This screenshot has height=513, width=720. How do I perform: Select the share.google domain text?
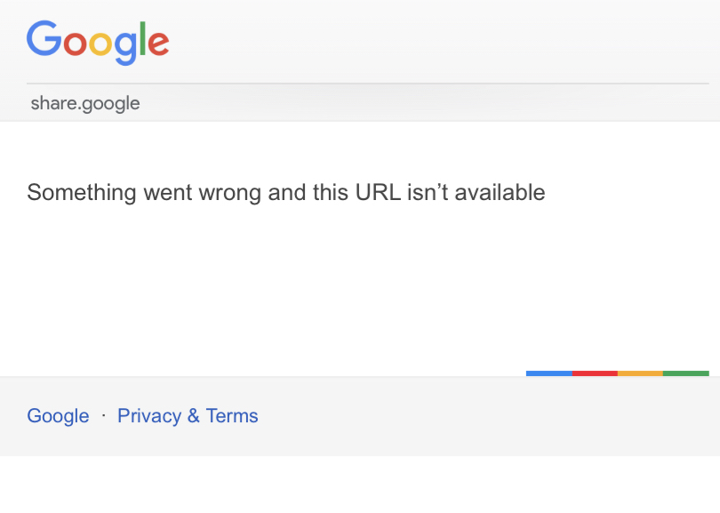[85, 103]
